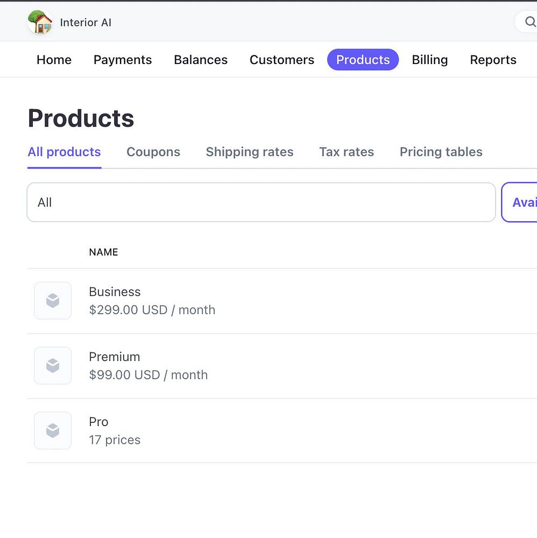
Task: Click the Pro product box icon
Action: click(53, 430)
